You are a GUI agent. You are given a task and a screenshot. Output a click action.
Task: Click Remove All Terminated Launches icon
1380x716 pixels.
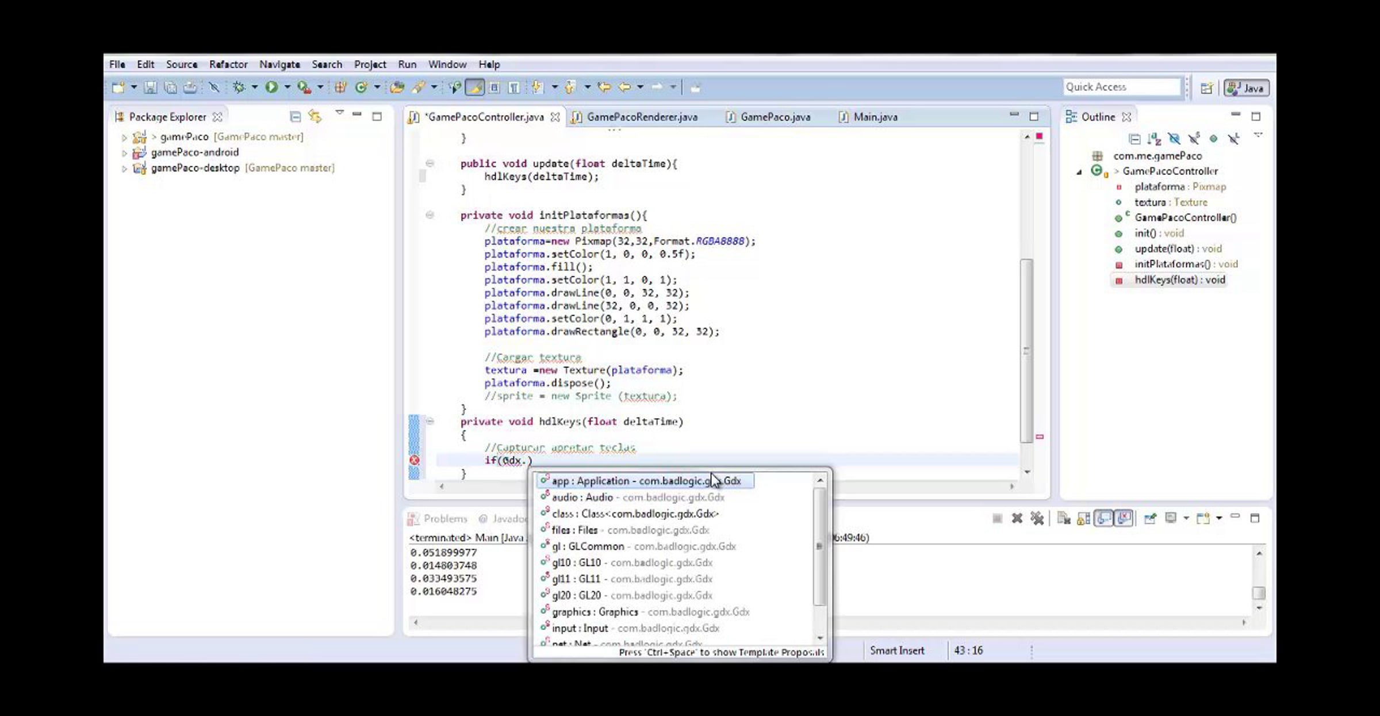(1037, 518)
